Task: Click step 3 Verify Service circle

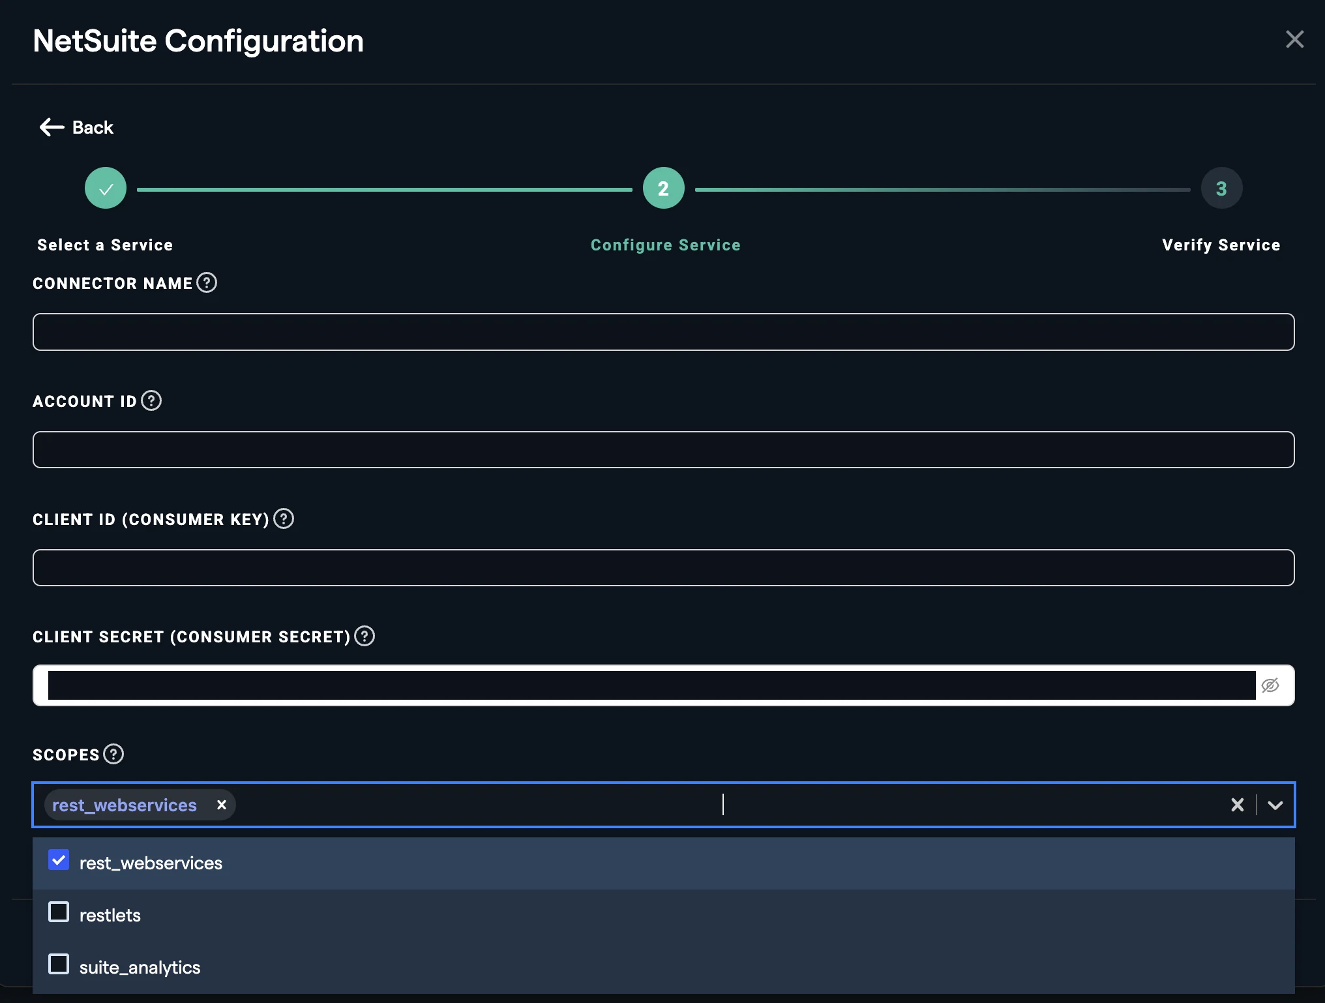Action: 1221,188
